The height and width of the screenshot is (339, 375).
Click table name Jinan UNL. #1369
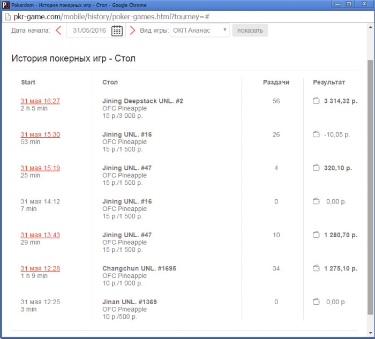click(x=130, y=302)
